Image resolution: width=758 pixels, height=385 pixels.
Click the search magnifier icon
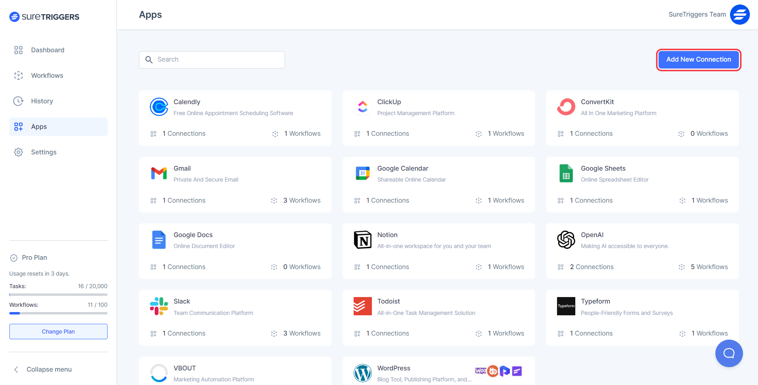coord(149,60)
